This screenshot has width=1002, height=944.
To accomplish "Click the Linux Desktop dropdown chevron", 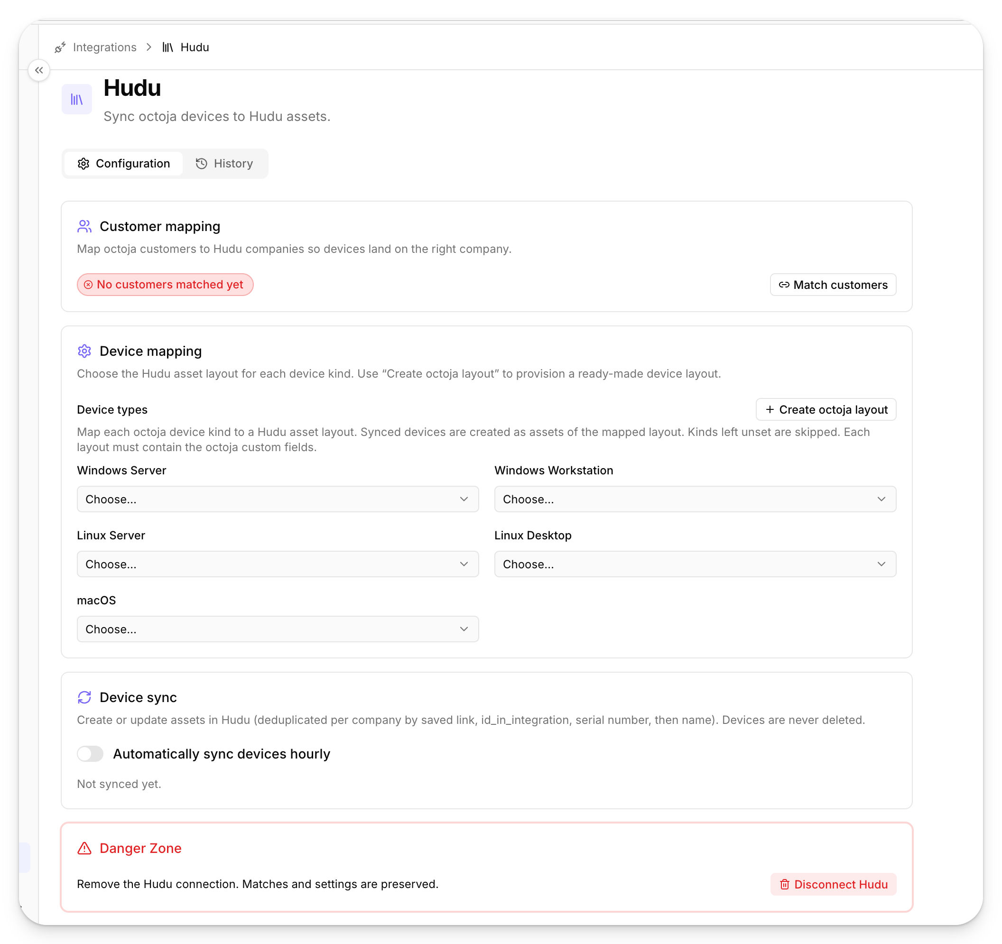I will (x=881, y=564).
